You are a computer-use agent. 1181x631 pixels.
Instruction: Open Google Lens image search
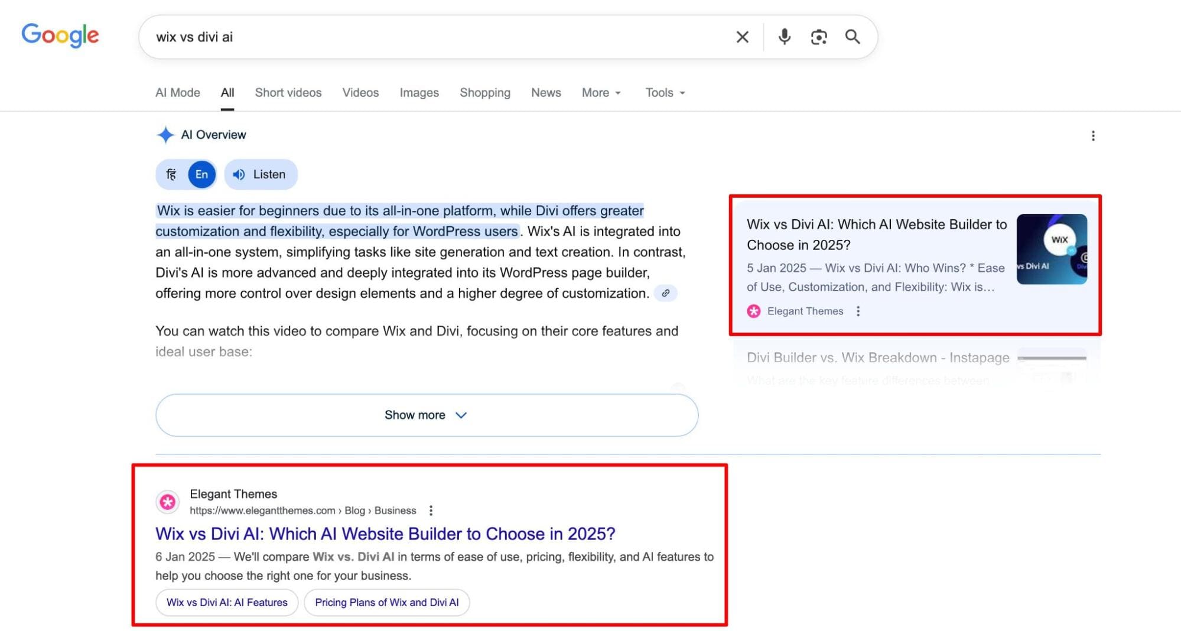(818, 37)
